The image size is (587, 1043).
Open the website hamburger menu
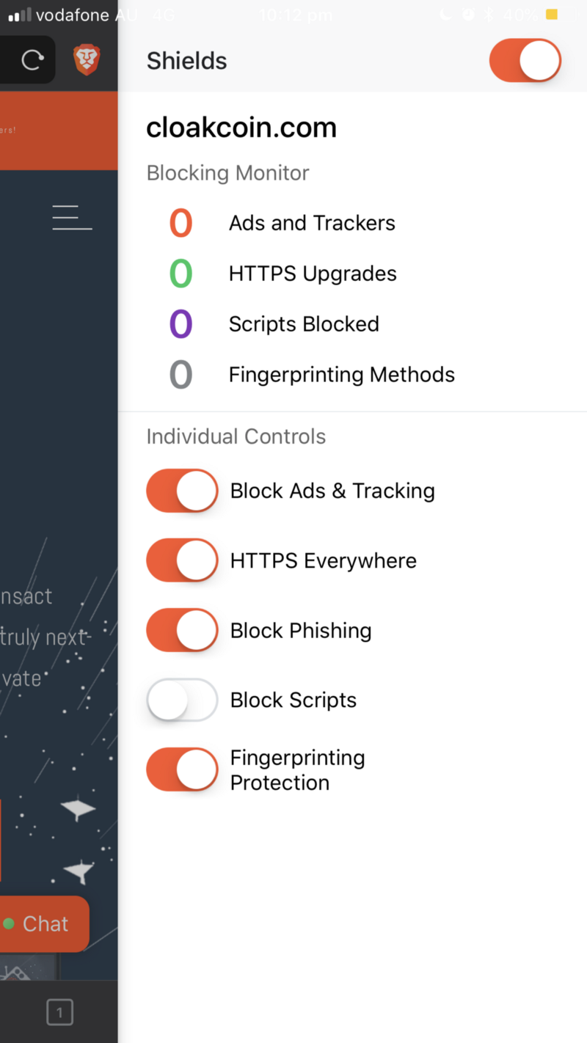click(72, 218)
